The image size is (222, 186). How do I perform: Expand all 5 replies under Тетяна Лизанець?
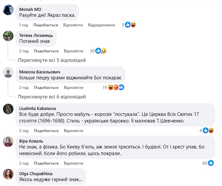click(52, 60)
